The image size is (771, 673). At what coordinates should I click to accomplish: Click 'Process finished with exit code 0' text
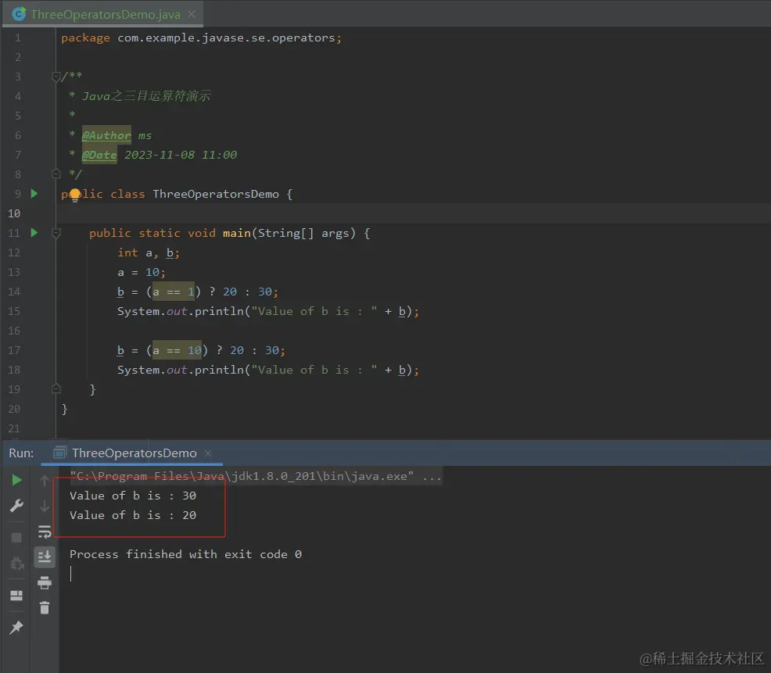(x=185, y=554)
